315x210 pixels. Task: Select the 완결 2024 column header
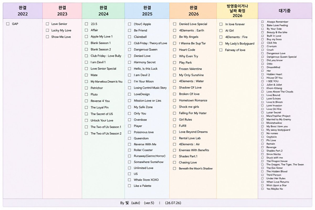pyautogui.click(x=103, y=11)
